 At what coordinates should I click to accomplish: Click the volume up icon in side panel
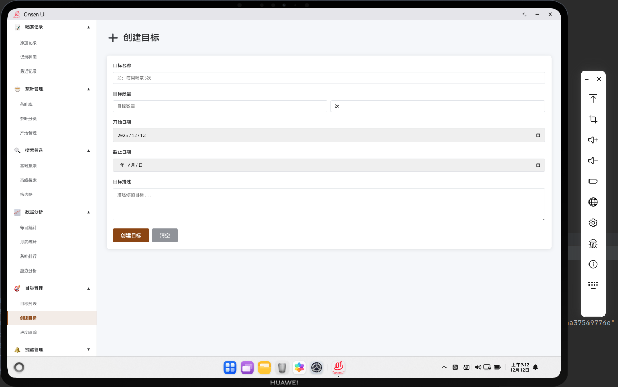point(593,140)
